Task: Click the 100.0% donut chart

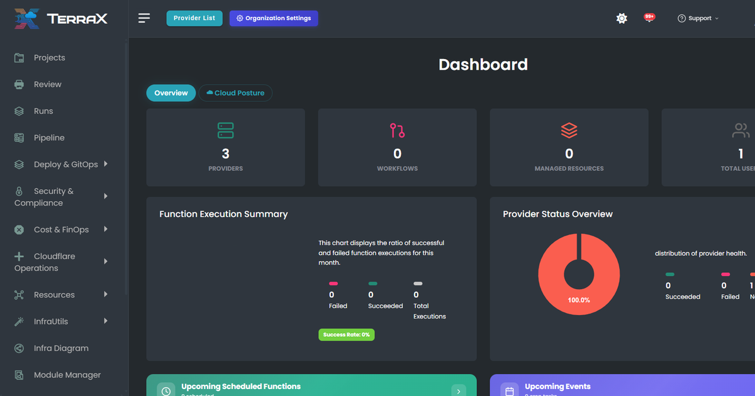Action: (579, 275)
